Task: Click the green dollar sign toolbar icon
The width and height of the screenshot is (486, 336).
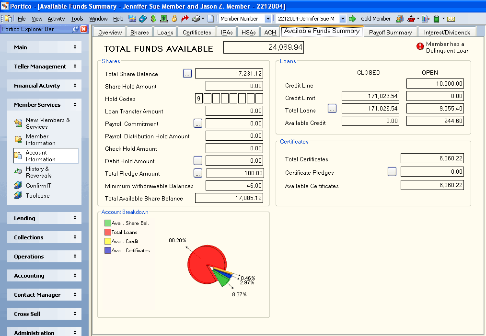Action: pyautogui.click(x=153, y=19)
